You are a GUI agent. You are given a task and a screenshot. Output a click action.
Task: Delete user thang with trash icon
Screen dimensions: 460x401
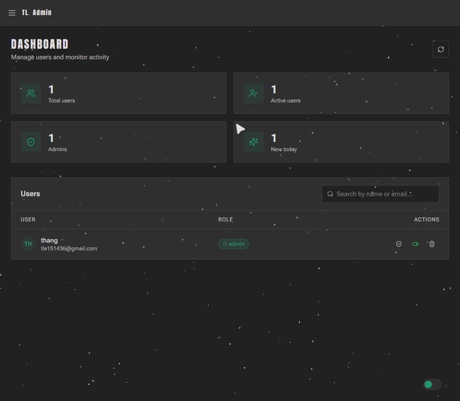coord(432,244)
